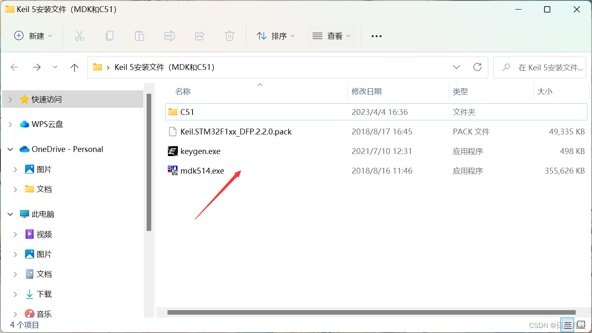Expand the address bar history dropdown
592x333 pixels.
click(457, 67)
